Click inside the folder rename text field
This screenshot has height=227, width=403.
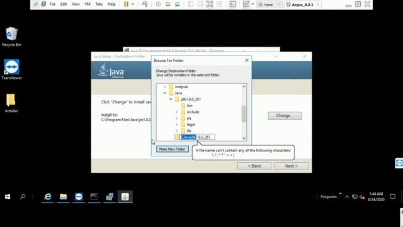pos(197,137)
